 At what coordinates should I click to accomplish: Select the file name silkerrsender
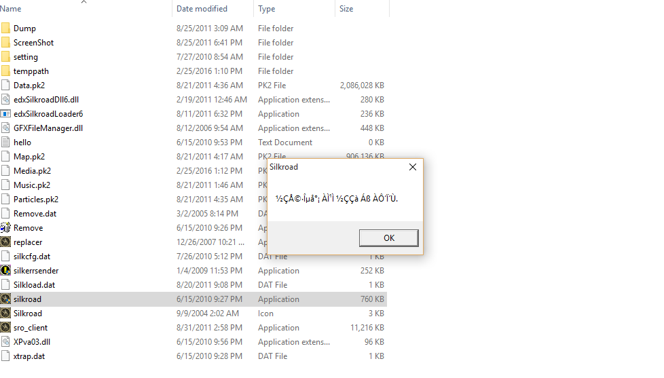[36, 271]
